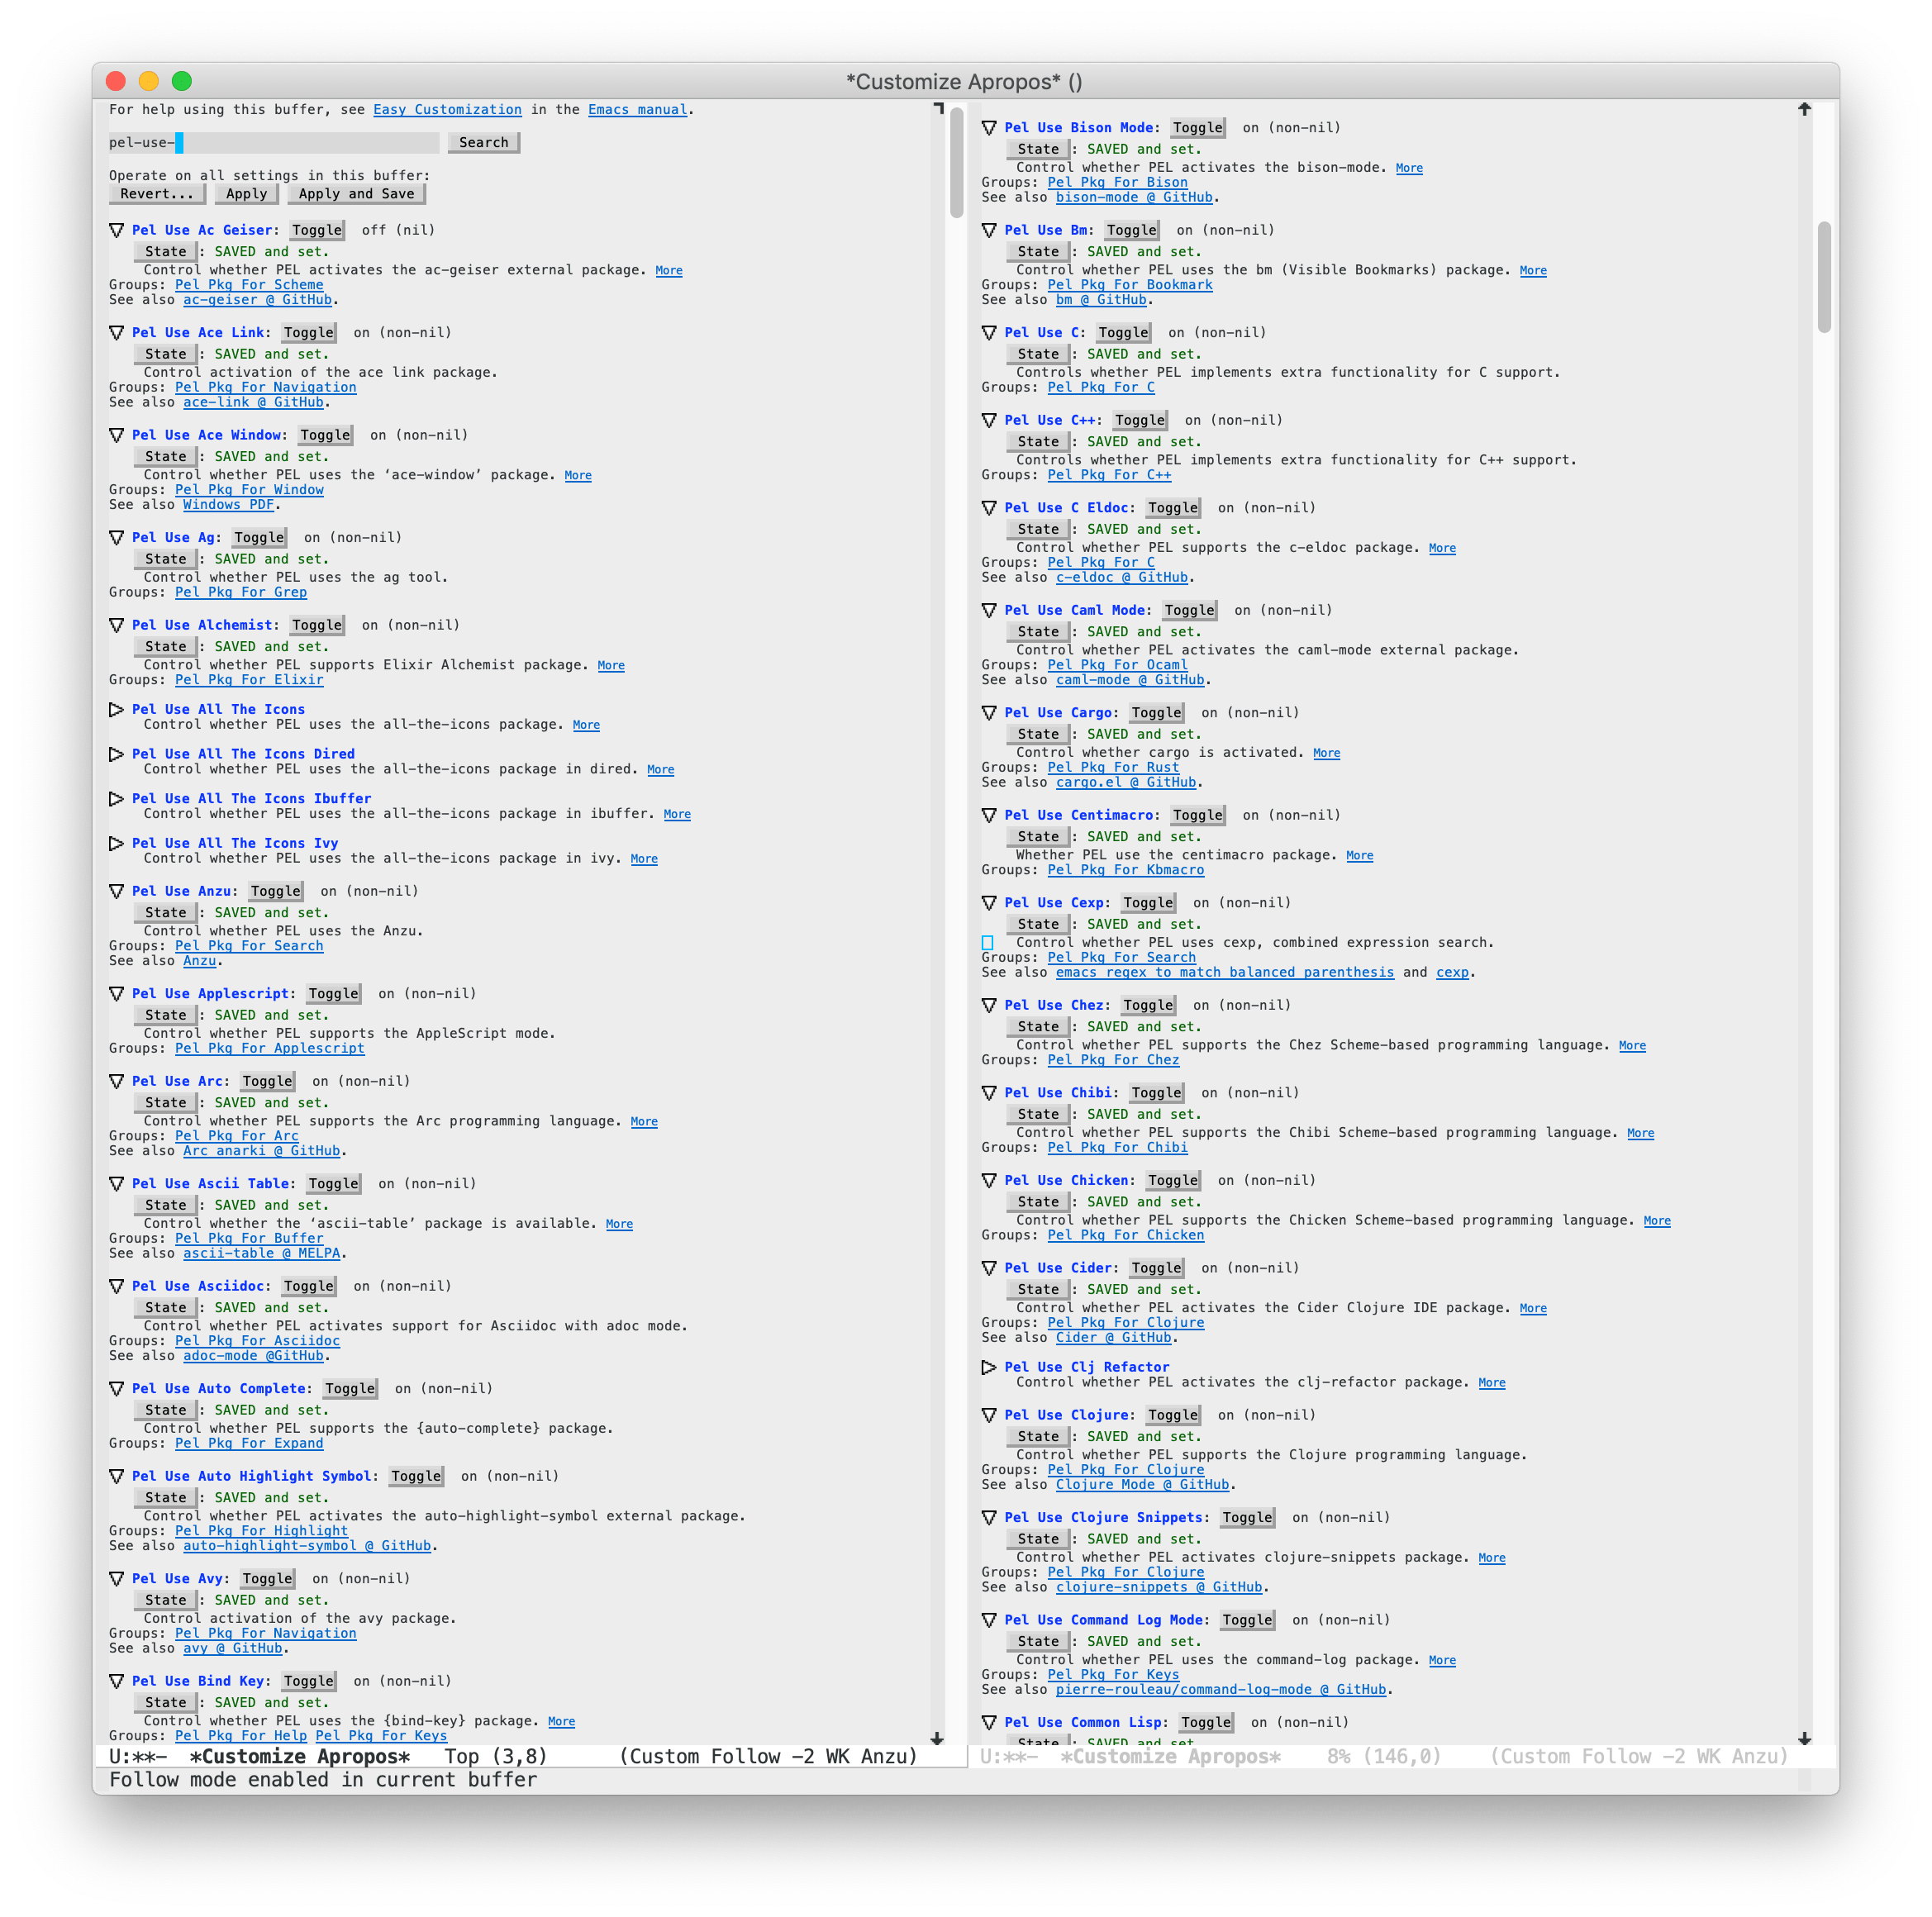Expand Pel Use All The Icons Dired

[117, 754]
